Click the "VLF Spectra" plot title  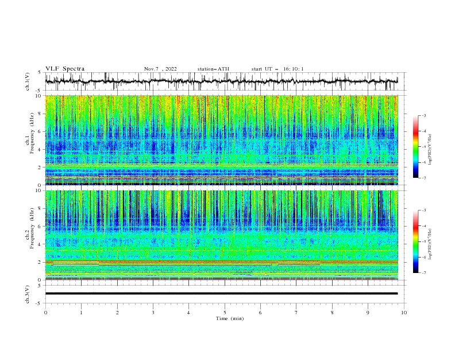65,69
